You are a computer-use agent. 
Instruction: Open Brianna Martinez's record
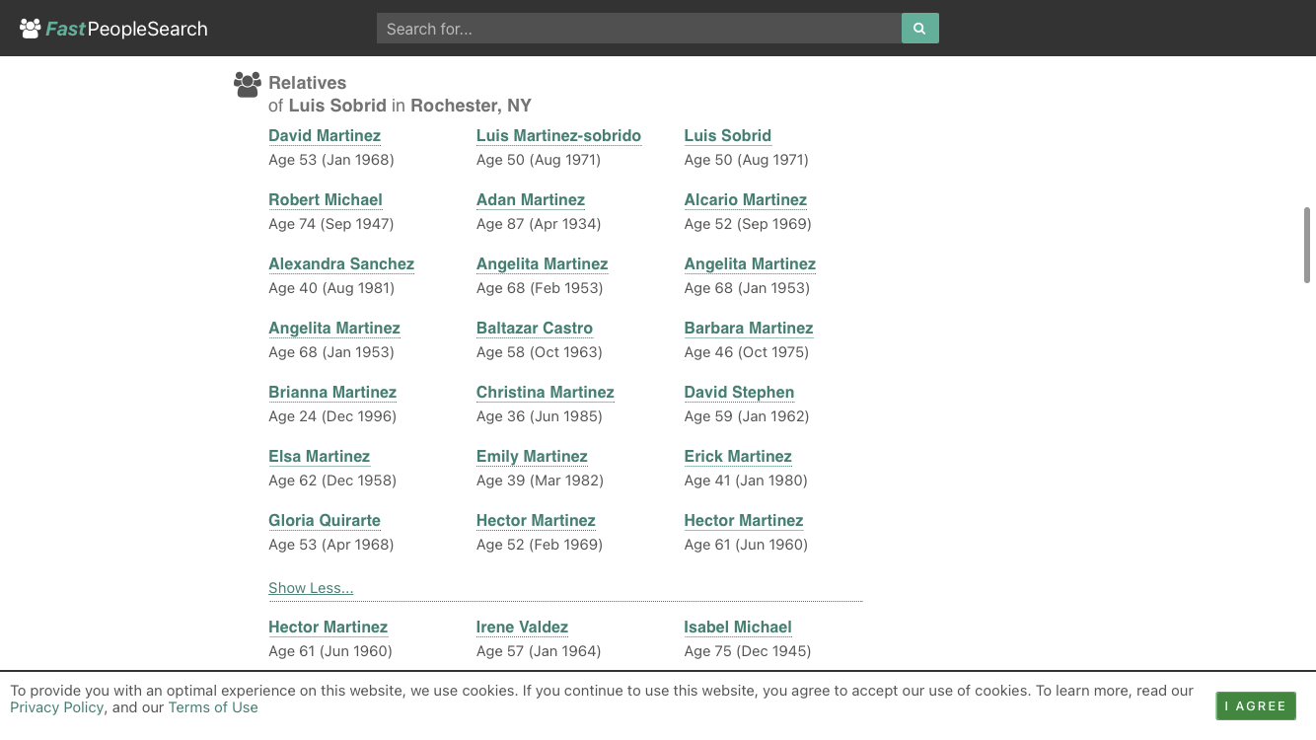click(332, 393)
